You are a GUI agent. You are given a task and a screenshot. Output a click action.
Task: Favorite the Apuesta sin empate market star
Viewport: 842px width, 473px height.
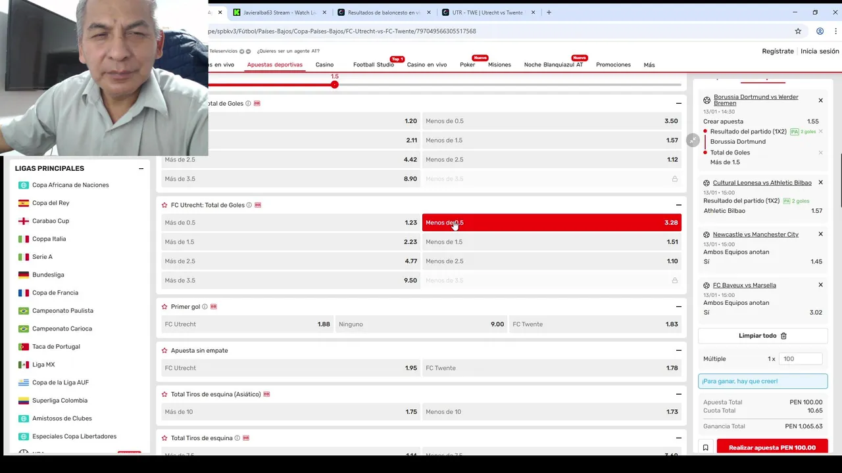click(x=164, y=351)
